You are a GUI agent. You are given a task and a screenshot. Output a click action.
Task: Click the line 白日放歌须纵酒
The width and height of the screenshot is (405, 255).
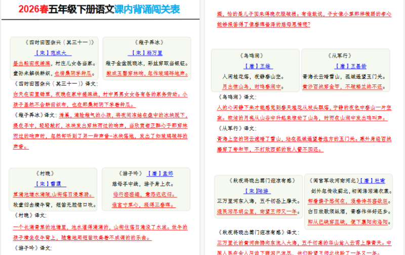(327, 211)
